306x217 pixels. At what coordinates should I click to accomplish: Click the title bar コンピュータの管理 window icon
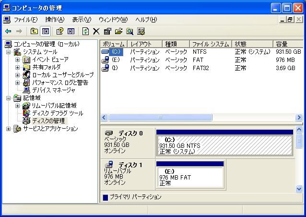point(6,8)
